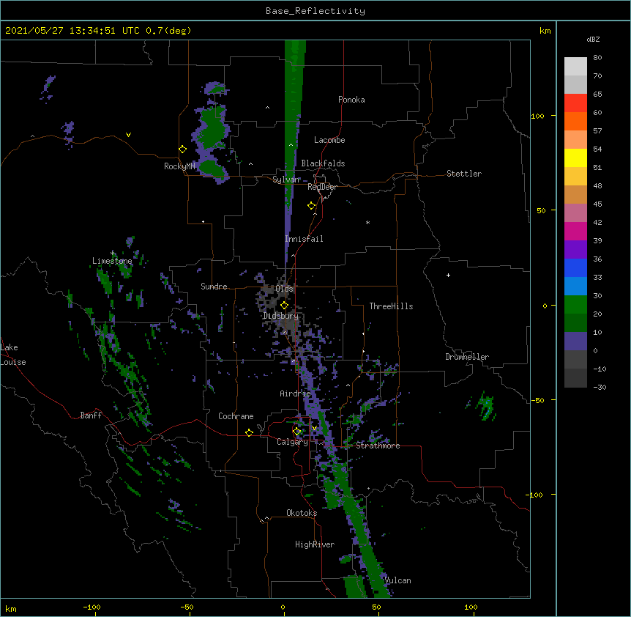Click the Lacombe city label

pyautogui.click(x=329, y=140)
